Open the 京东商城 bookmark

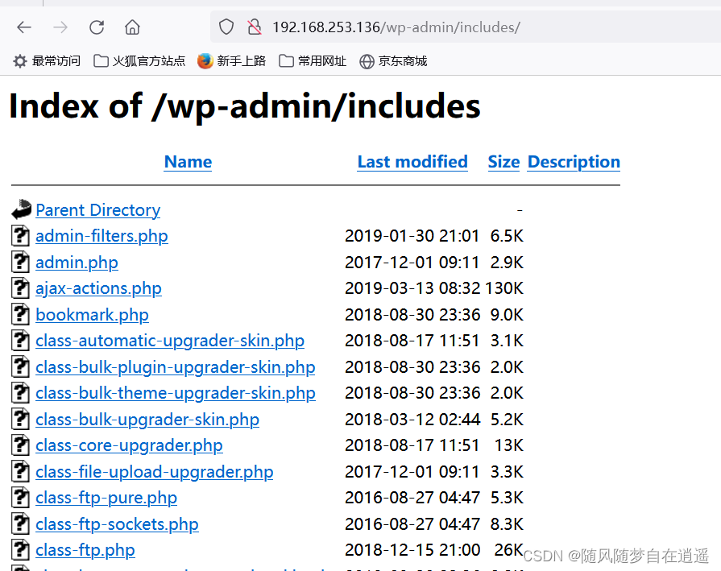click(393, 61)
